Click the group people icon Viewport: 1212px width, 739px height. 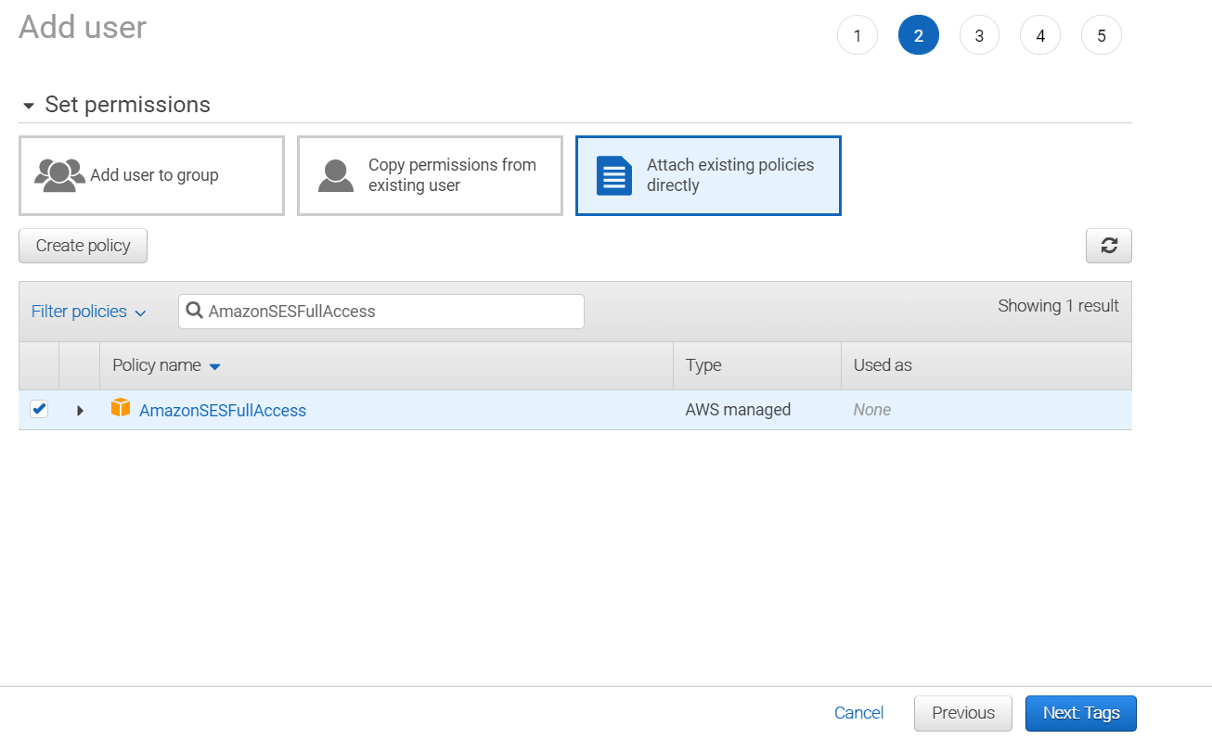[x=59, y=175]
